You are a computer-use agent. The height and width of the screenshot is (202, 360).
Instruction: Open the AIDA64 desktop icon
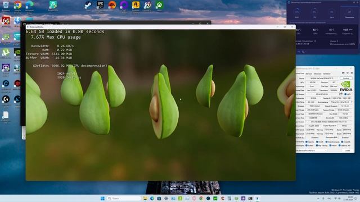coord(6,21)
